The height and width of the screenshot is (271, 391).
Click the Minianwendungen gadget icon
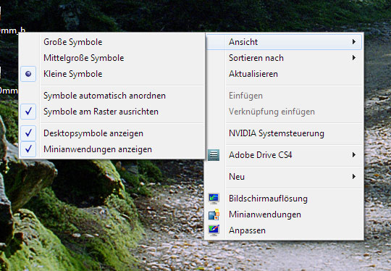pyautogui.click(x=214, y=214)
